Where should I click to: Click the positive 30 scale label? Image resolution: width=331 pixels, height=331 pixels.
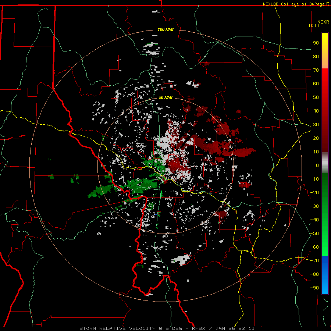[x=316, y=125]
